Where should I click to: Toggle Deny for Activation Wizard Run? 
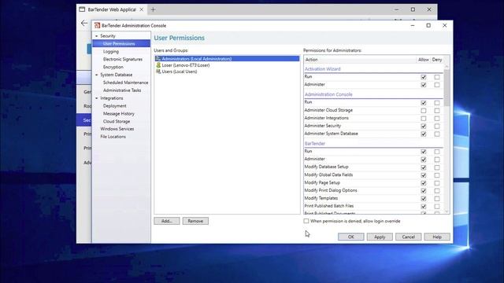437,77
